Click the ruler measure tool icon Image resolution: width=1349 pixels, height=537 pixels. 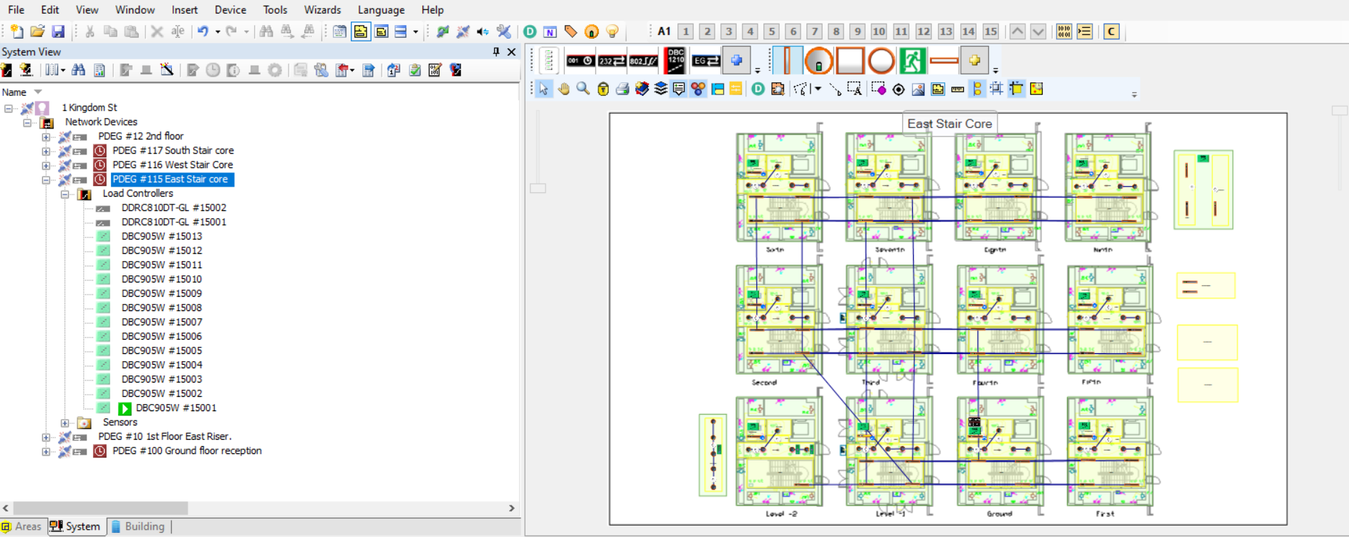[x=957, y=89]
